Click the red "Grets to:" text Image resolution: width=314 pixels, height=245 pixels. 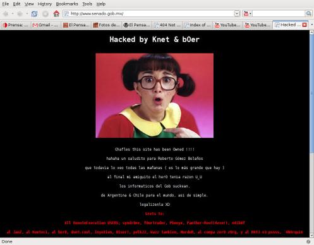click(154, 213)
